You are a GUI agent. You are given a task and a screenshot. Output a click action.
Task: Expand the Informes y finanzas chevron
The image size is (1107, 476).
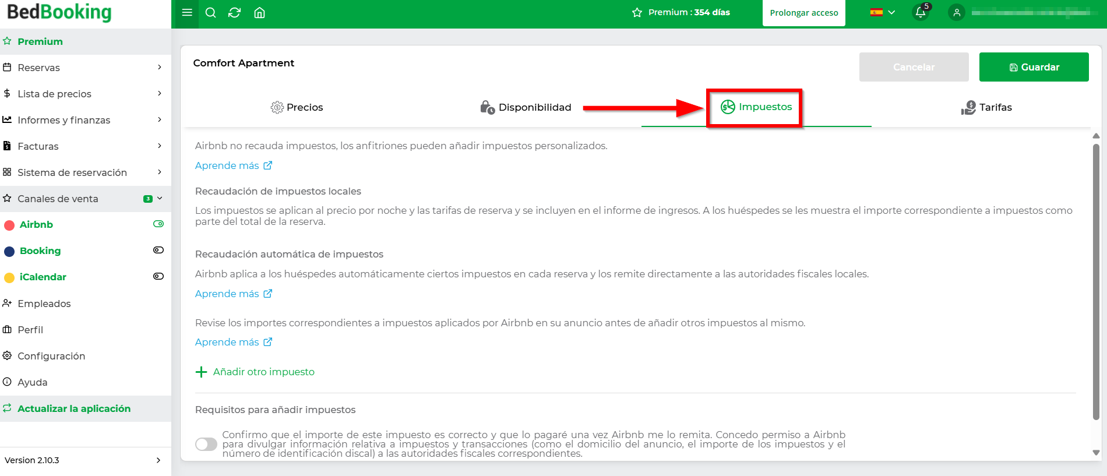pyautogui.click(x=160, y=119)
